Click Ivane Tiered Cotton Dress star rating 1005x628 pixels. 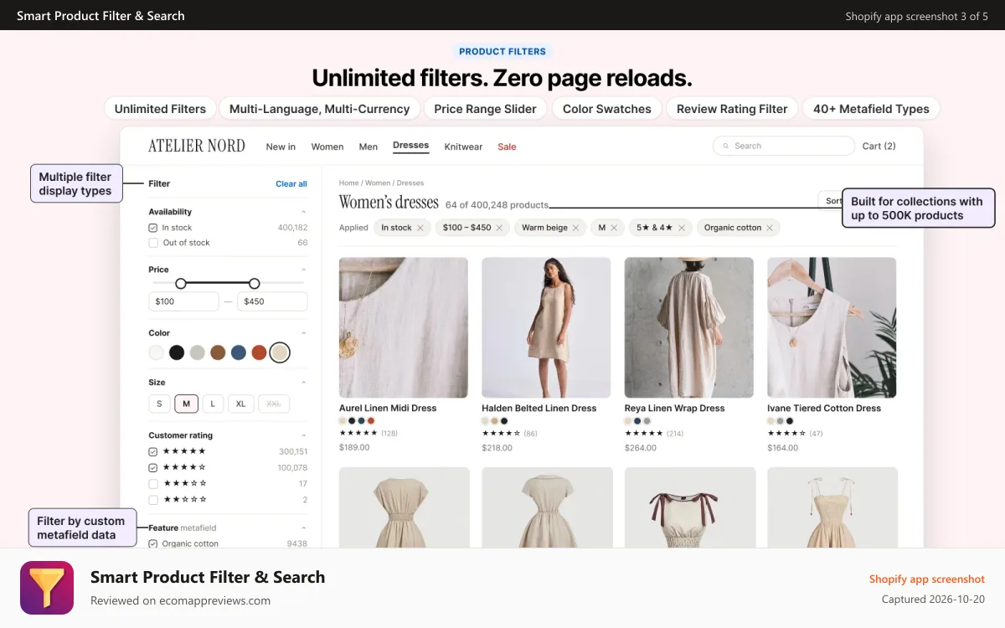click(786, 434)
